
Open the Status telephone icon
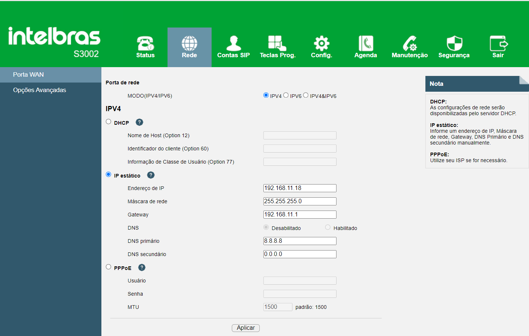145,43
